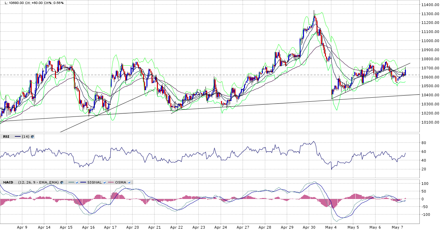Click the SIGNAL blue line color swatch
442x232 pixels.
coord(83,182)
